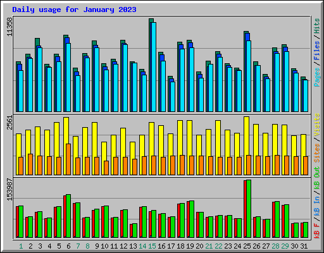This screenshot has width=324, height=253.
Task: Click the 'Hits' legend label
Action: (x=316, y=26)
